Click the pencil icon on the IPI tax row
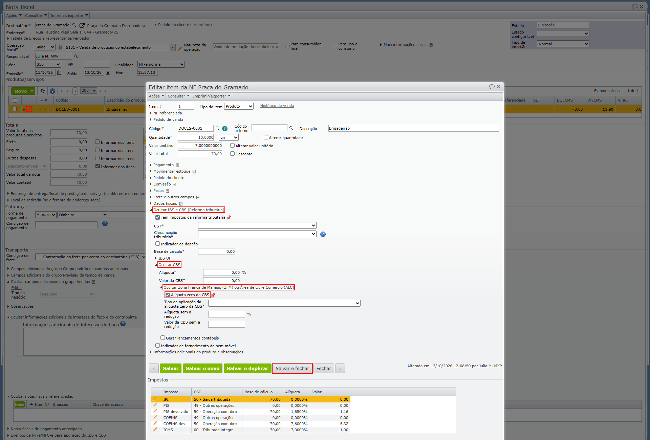The width and height of the screenshot is (650, 440). point(155,399)
